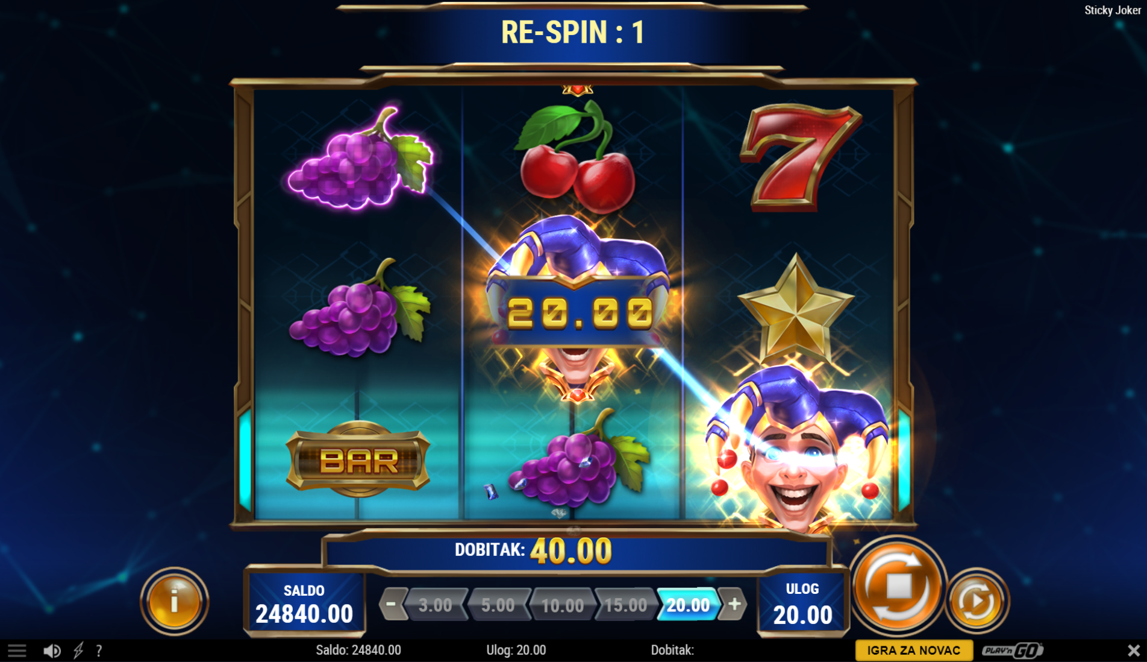Start autoplay with the small circular button
The width and height of the screenshot is (1147, 662).
[x=977, y=601]
